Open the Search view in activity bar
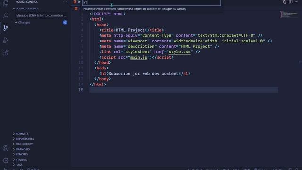The height and width of the screenshot is (170, 302). (x=6, y=15)
